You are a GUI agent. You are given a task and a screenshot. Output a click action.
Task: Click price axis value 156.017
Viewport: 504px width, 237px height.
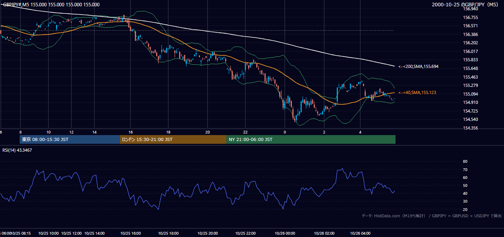tap(470, 51)
